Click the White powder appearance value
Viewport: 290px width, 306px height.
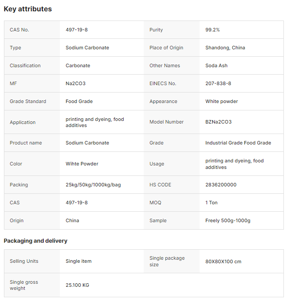point(222,101)
